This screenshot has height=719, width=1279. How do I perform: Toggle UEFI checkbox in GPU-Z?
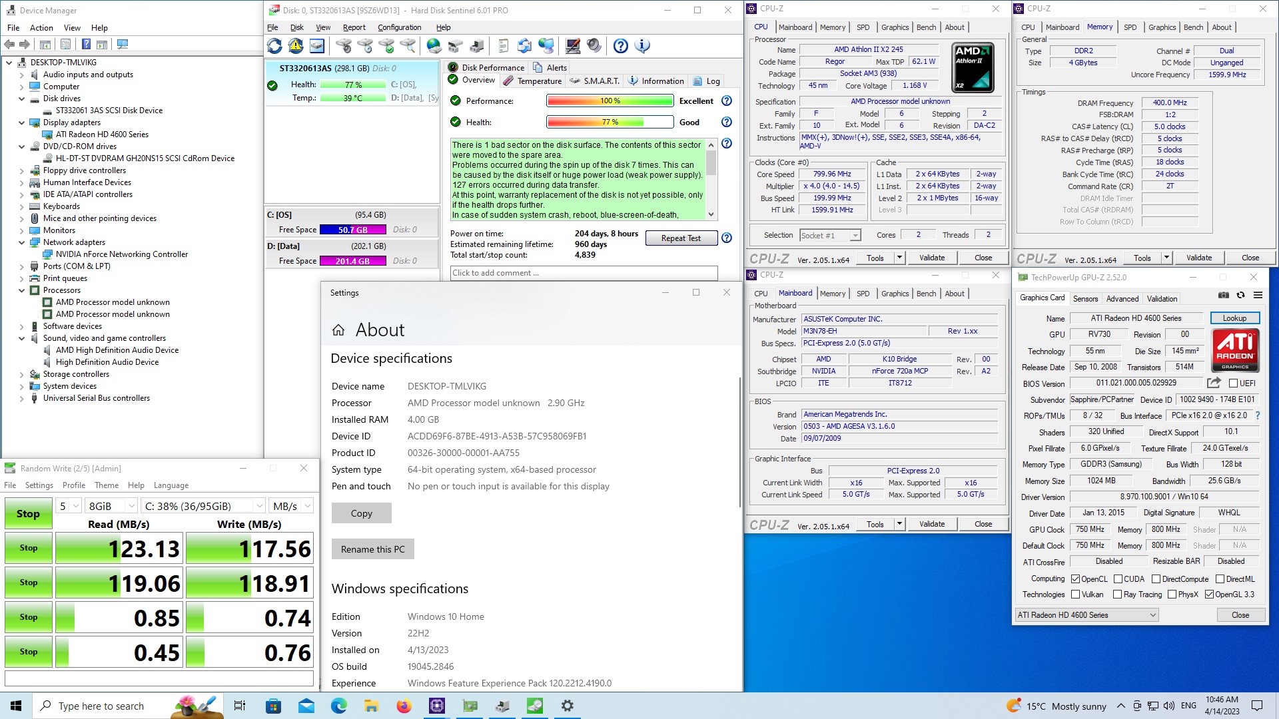click(x=1233, y=383)
